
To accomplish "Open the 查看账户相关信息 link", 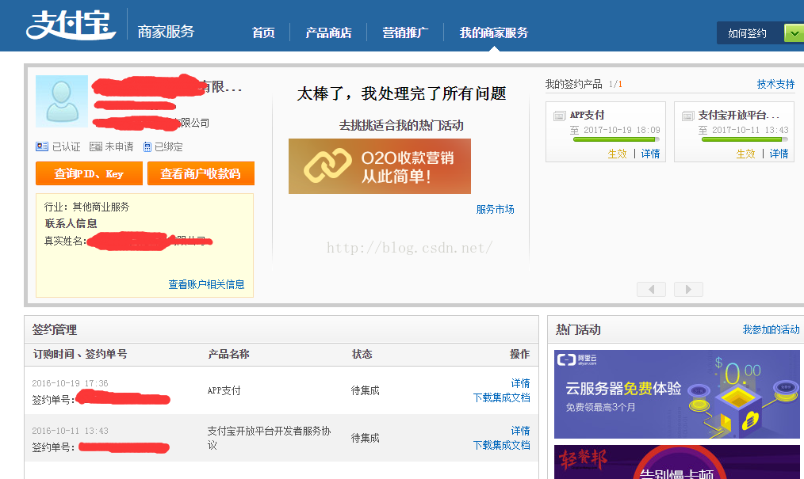I will [206, 284].
